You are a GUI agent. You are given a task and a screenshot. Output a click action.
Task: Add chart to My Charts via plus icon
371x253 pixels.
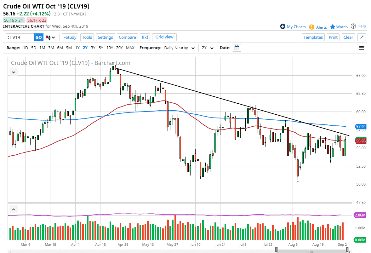283,26
